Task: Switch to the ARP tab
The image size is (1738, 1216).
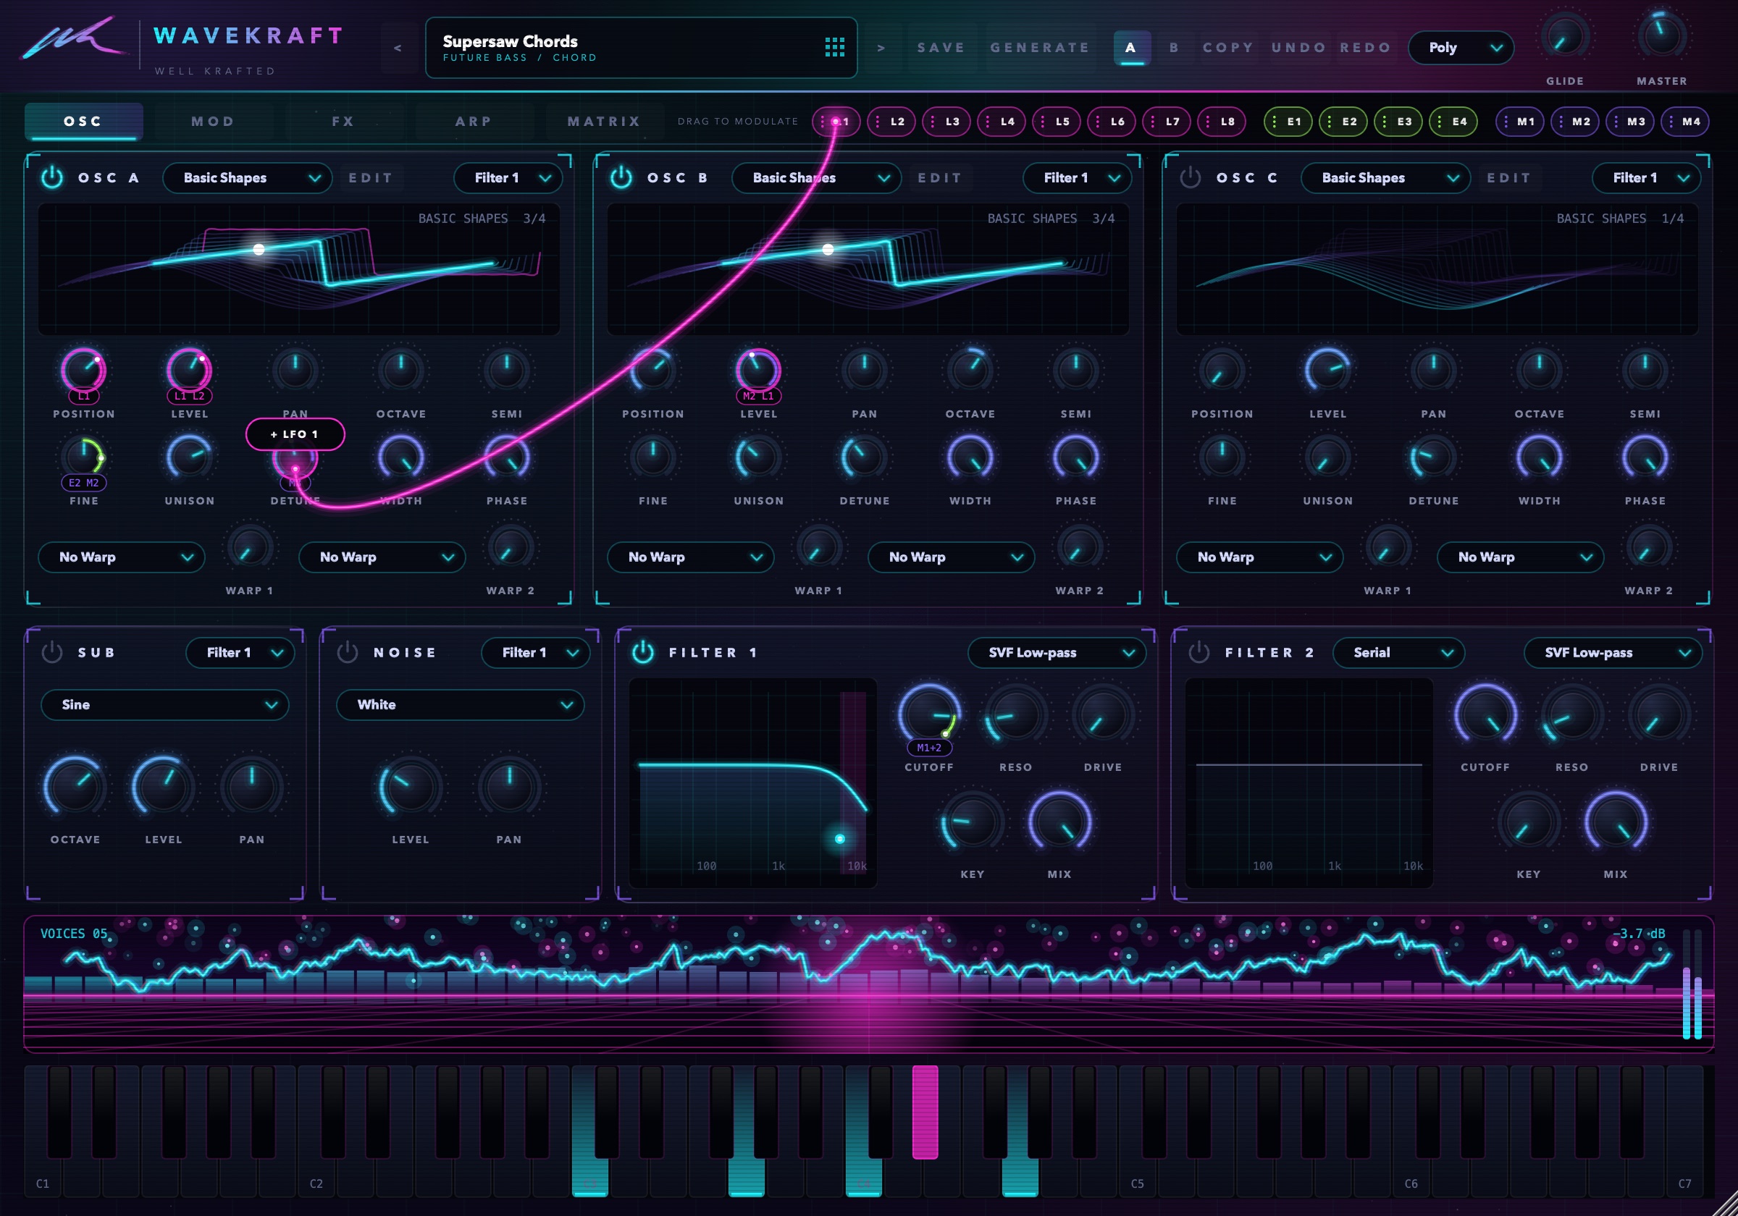Action: click(x=473, y=121)
